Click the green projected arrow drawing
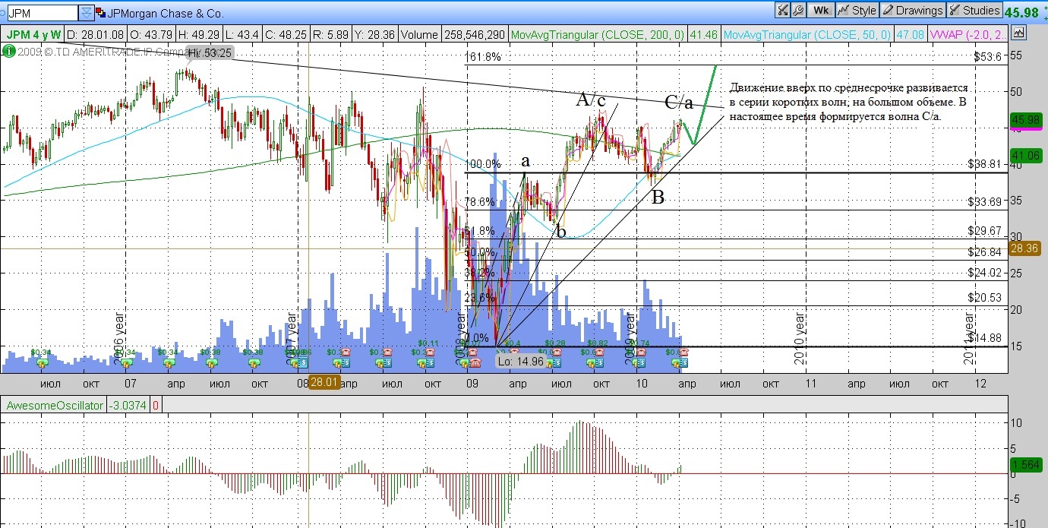This screenshot has width=1048, height=528. click(x=699, y=104)
